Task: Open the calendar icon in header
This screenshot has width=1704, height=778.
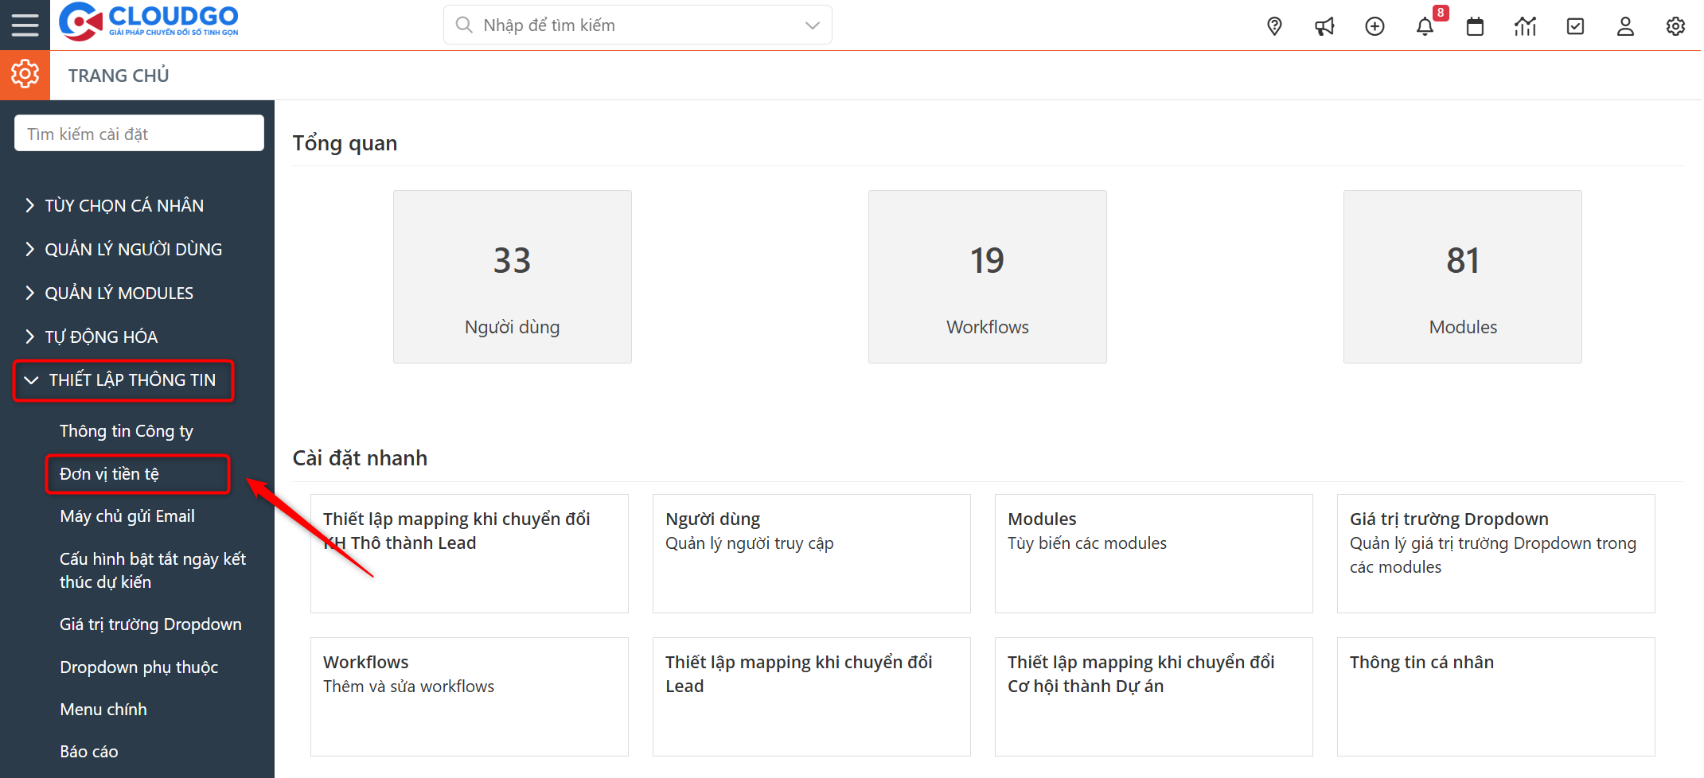Action: 1475,26
